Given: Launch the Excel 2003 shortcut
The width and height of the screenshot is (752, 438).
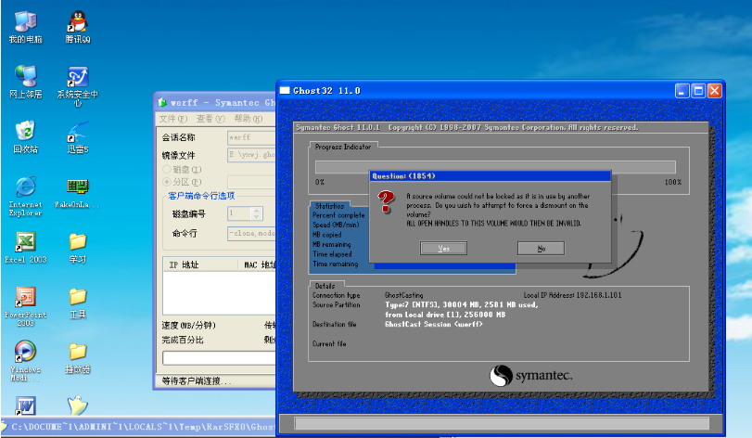Looking at the screenshot, I should pos(25,248).
